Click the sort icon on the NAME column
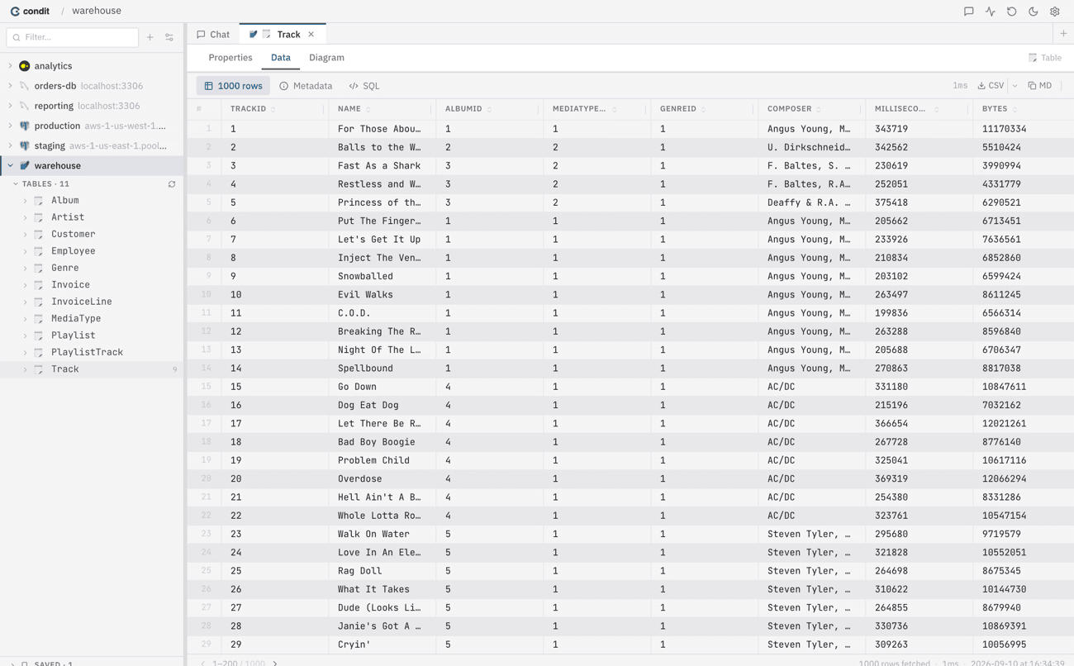The image size is (1074, 666). coord(368,109)
